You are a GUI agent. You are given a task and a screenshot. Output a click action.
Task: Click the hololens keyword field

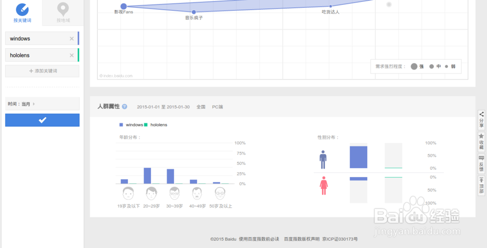point(42,55)
